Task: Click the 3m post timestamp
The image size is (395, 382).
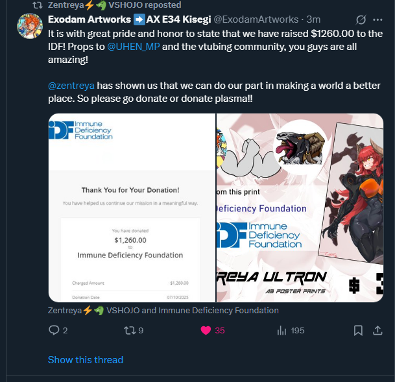Action: tap(313, 19)
